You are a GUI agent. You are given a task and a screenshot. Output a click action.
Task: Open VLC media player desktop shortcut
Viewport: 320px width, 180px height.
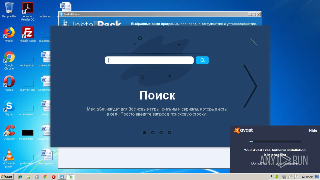pos(9,158)
